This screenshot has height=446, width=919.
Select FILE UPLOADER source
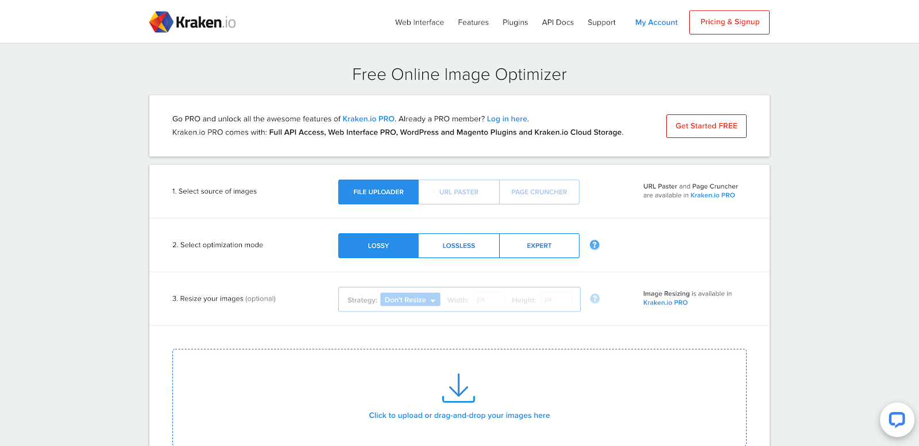pyautogui.click(x=379, y=192)
